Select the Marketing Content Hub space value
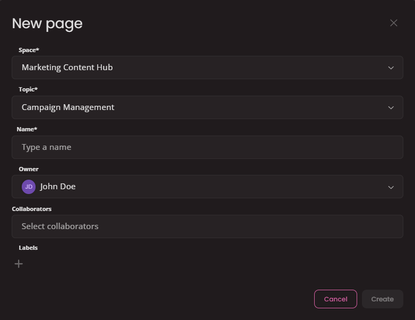415x320 pixels. [x=67, y=68]
